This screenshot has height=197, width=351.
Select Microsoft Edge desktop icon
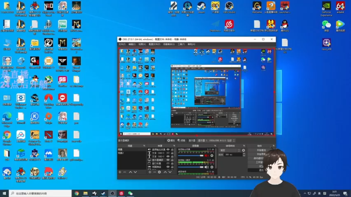tap(7, 120)
